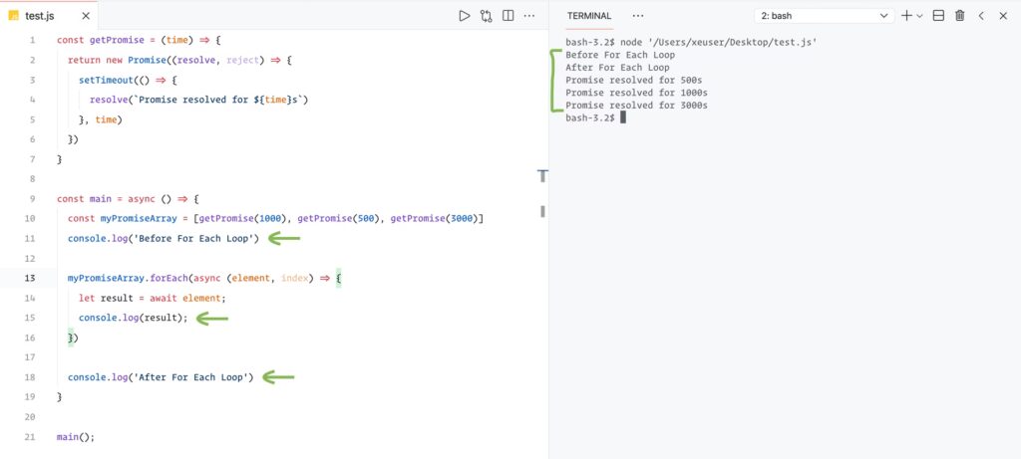Image resolution: width=1021 pixels, height=459 pixels.
Task: Click line number 13 in the gutter
Action: pos(30,278)
